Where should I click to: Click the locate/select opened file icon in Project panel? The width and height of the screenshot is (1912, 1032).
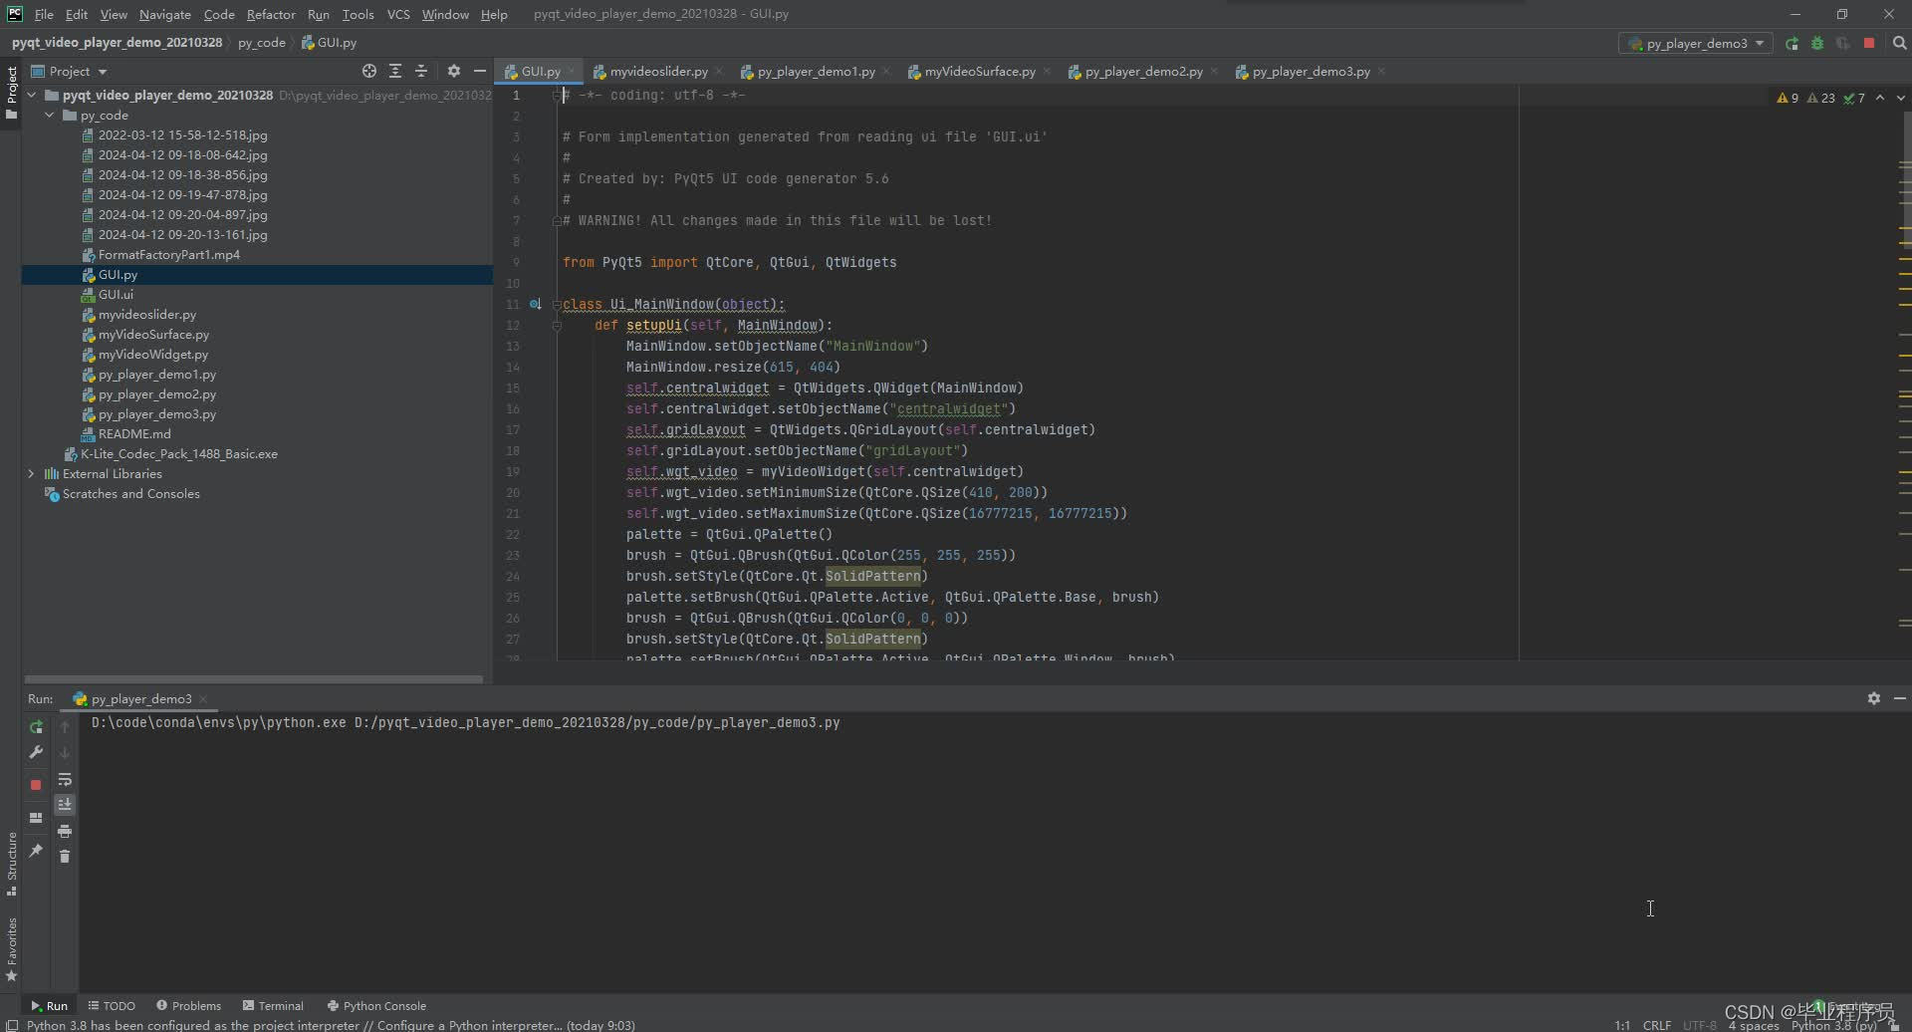[369, 71]
